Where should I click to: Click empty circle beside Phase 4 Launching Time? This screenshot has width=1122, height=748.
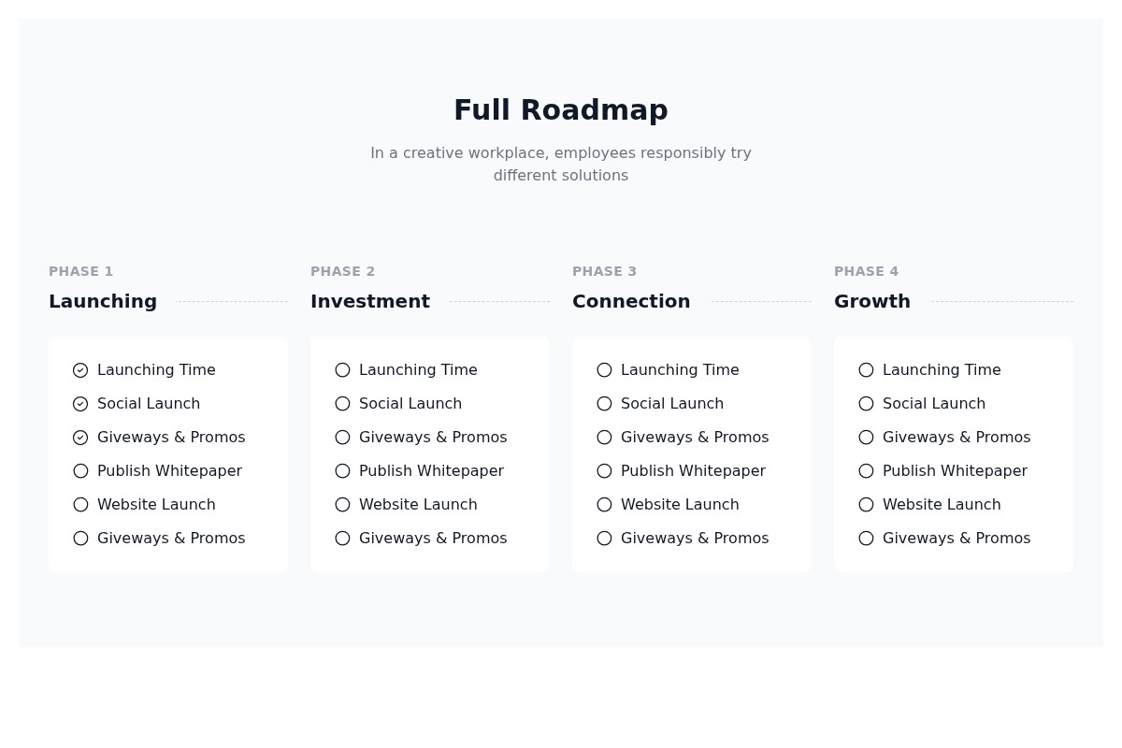coord(866,370)
